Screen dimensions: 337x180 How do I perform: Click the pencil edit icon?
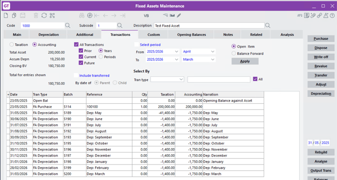(x=179, y=15)
